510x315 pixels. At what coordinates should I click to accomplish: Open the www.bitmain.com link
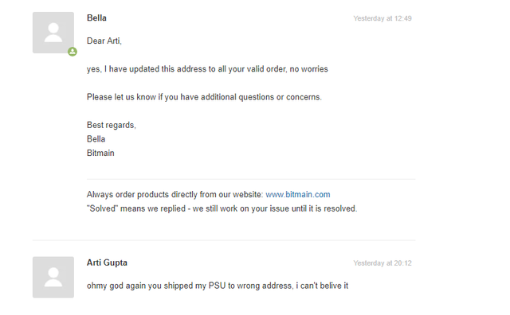pos(297,195)
